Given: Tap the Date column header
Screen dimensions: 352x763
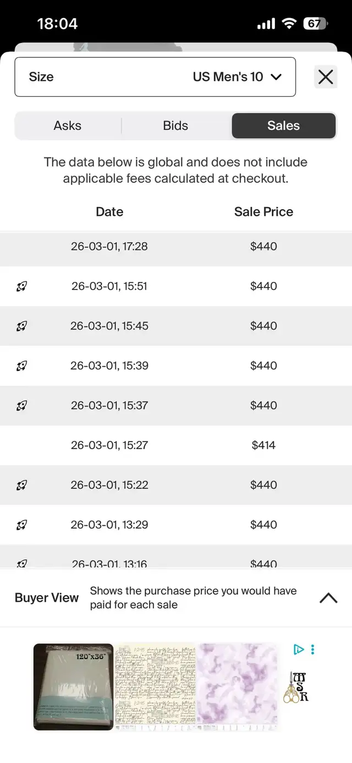Looking at the screenshot, I should (x=109, y=212).
